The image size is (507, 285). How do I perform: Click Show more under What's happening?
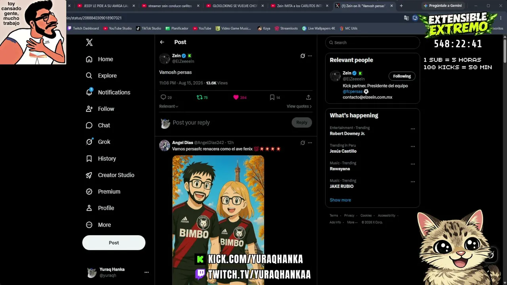[x=340, y=200]
